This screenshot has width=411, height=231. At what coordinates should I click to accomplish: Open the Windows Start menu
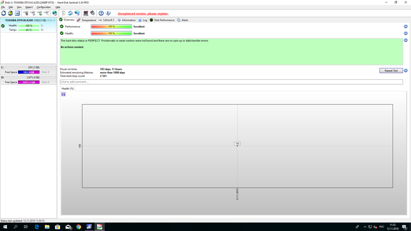pyautogui.click(x=5, y=227)
